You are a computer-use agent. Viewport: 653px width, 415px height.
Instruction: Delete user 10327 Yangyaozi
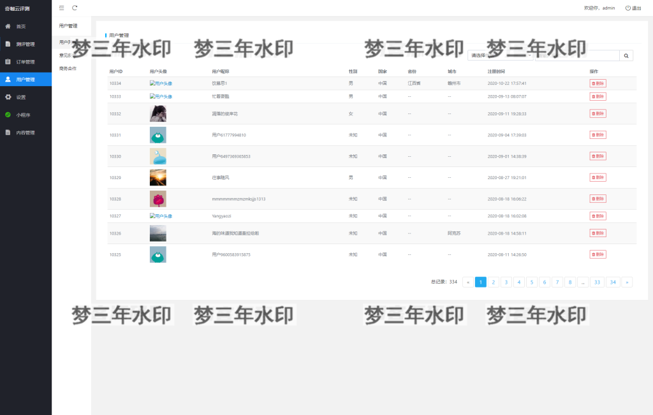coord(598,216)
